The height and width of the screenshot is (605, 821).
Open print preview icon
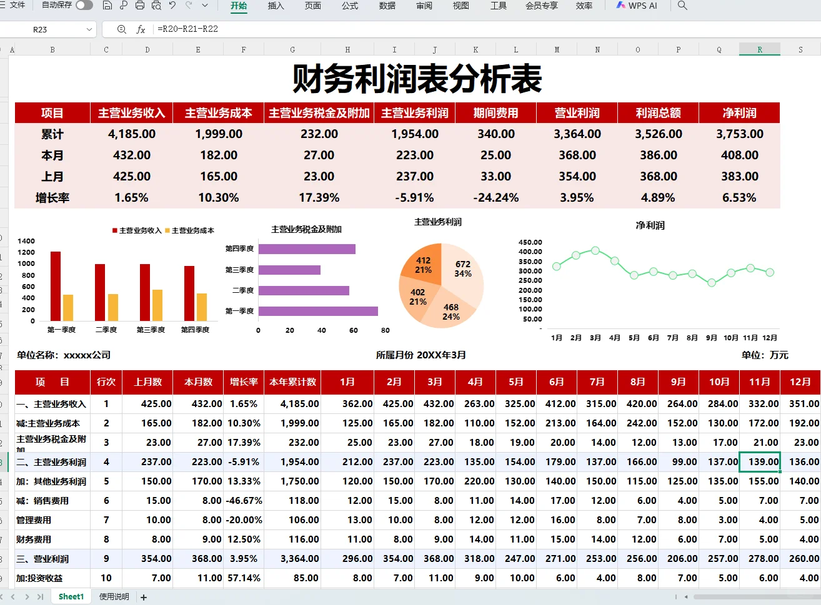coord(156,5)
